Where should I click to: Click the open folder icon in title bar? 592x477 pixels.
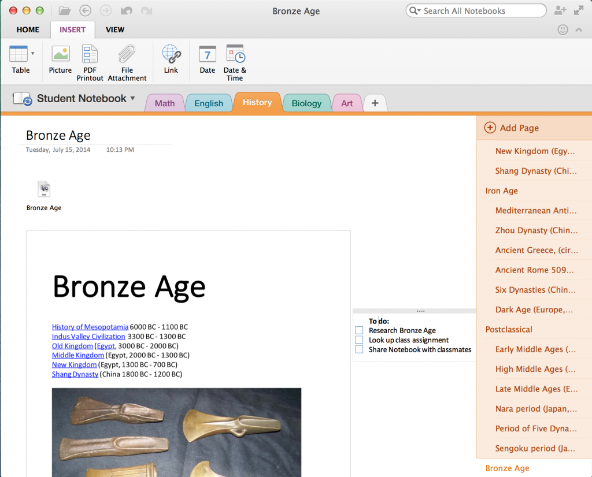coord(65,10)
